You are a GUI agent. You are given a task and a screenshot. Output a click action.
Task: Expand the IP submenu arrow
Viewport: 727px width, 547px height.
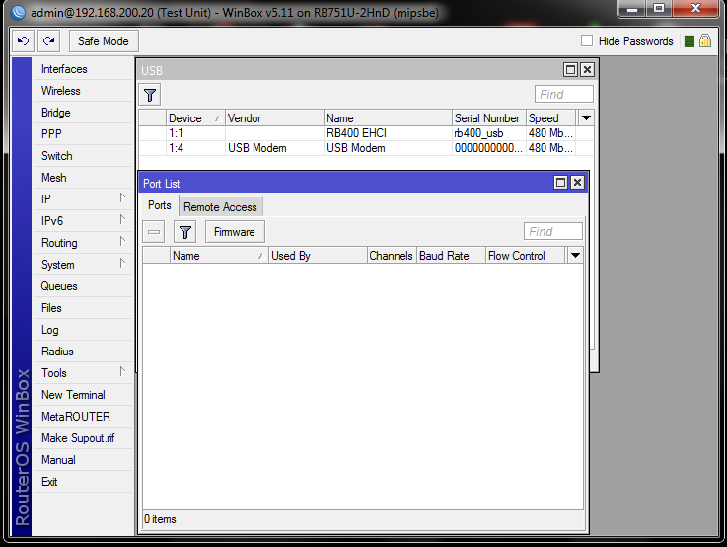click(122, 198)
